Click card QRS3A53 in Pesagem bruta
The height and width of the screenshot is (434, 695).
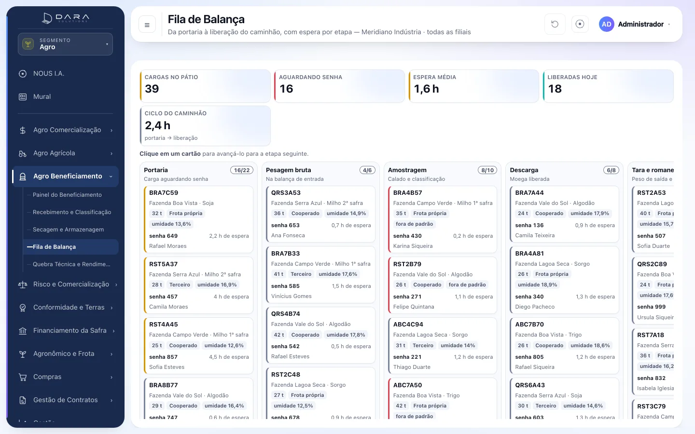coord(320,214)
